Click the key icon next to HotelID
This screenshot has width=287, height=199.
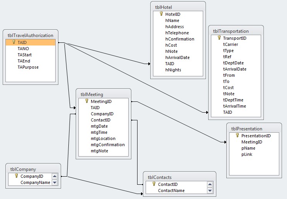click(x=161, y=14)
